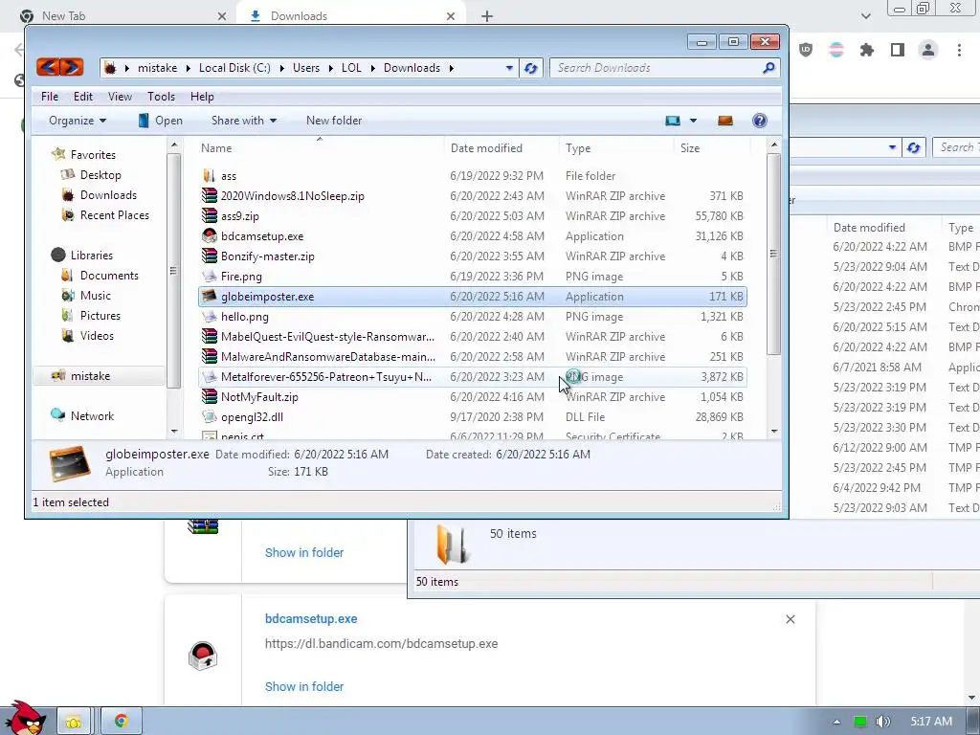Select the opengl32.dll file icon
This screenshot has width=980, height=735.
point(210,417)
